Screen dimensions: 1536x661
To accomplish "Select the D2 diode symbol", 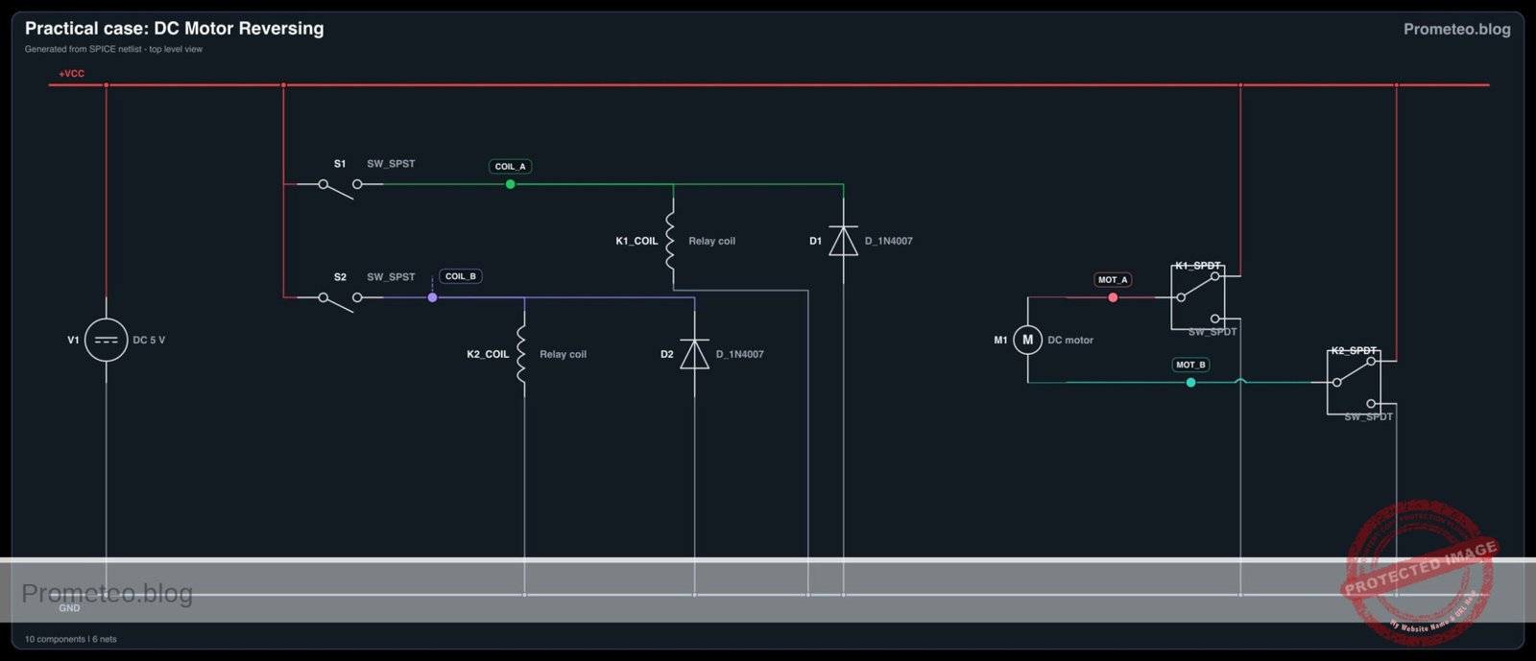I will (694, 354).
